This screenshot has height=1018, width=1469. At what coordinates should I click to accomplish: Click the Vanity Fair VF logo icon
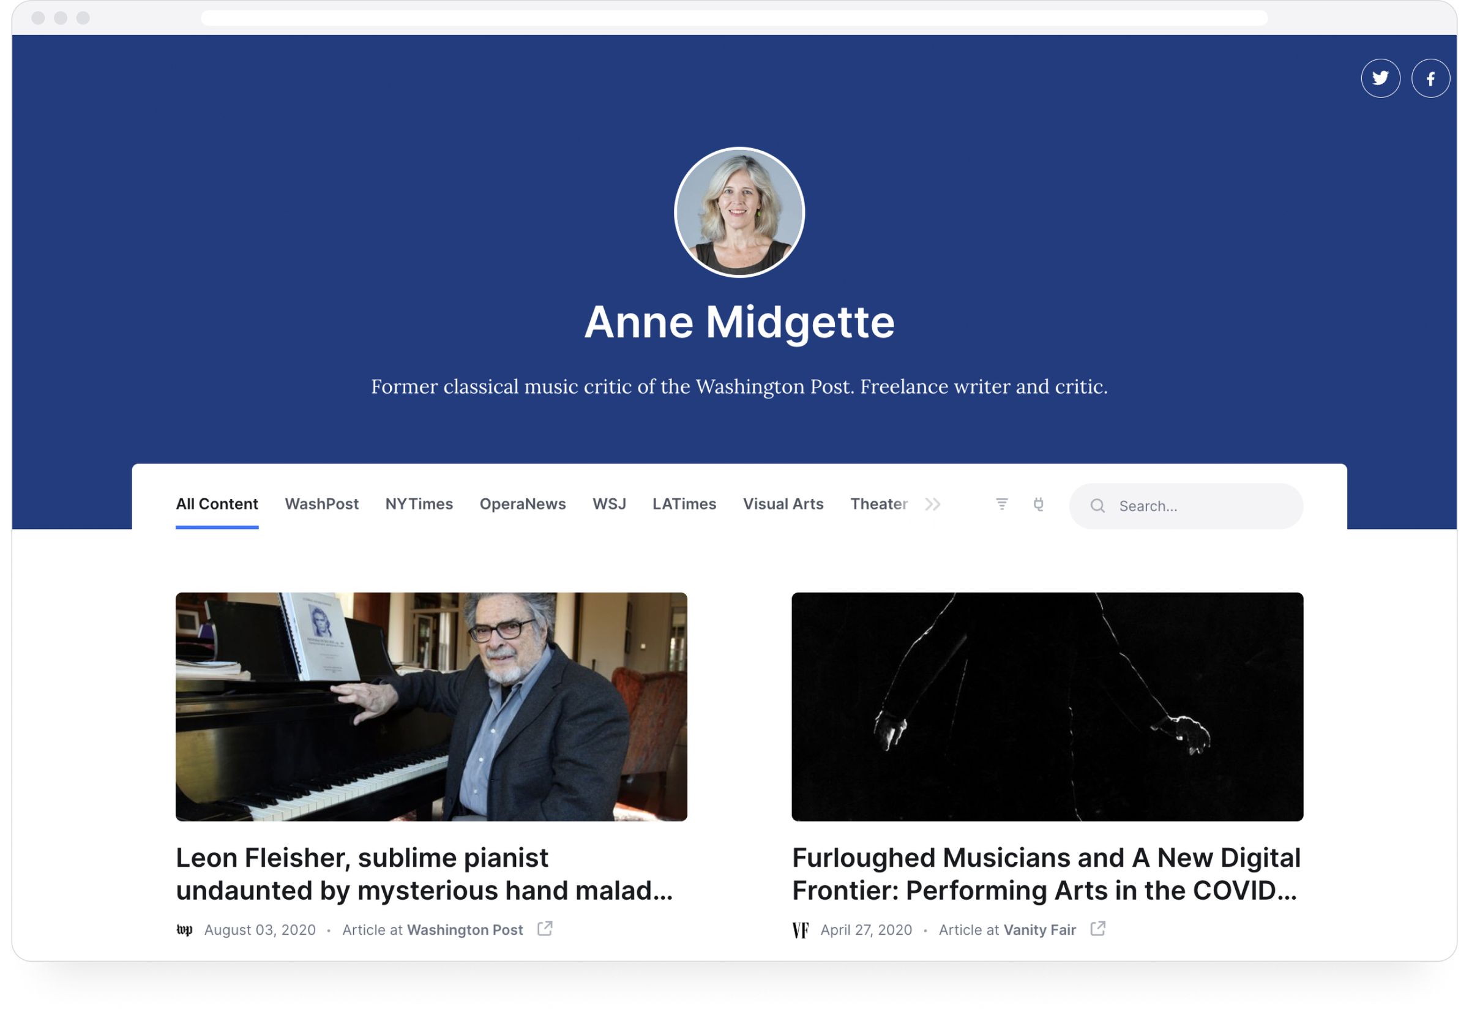click(x=801, y=930)
